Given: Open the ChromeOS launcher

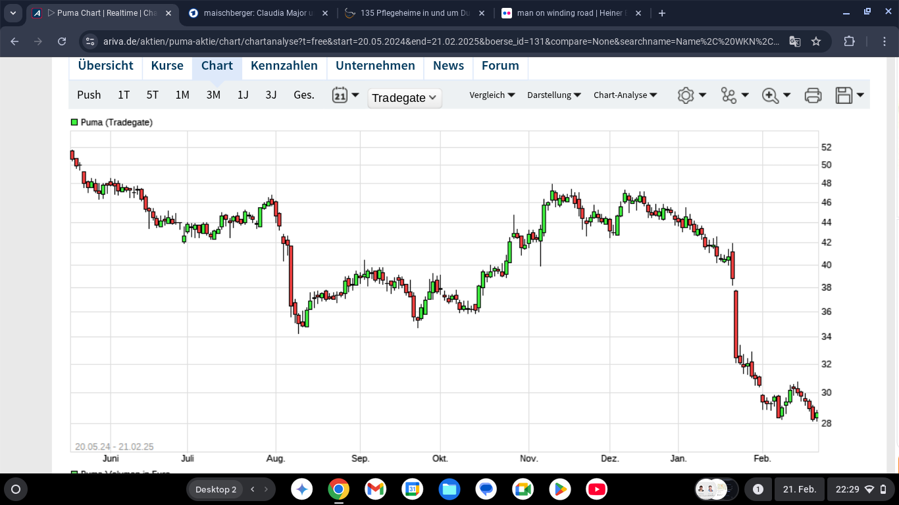Looking at the screenshot, I should [16, 489].
